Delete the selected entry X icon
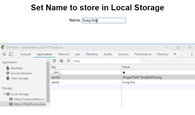This screenshot has width=195, height=115. (x=68, y=61)
